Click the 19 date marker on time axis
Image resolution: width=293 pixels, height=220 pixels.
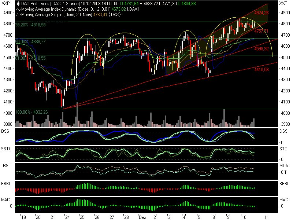23,217
